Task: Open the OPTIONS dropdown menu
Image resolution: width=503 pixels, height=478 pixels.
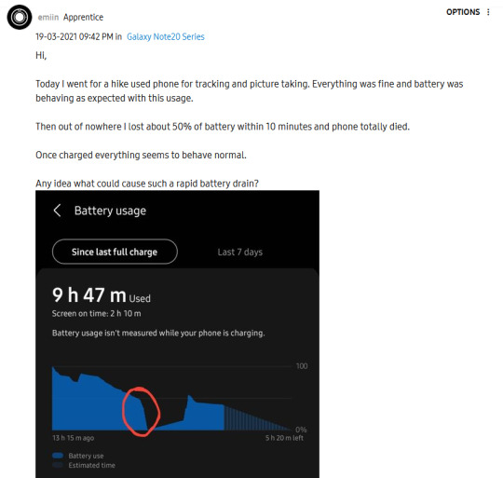Action: pos(463,12)
